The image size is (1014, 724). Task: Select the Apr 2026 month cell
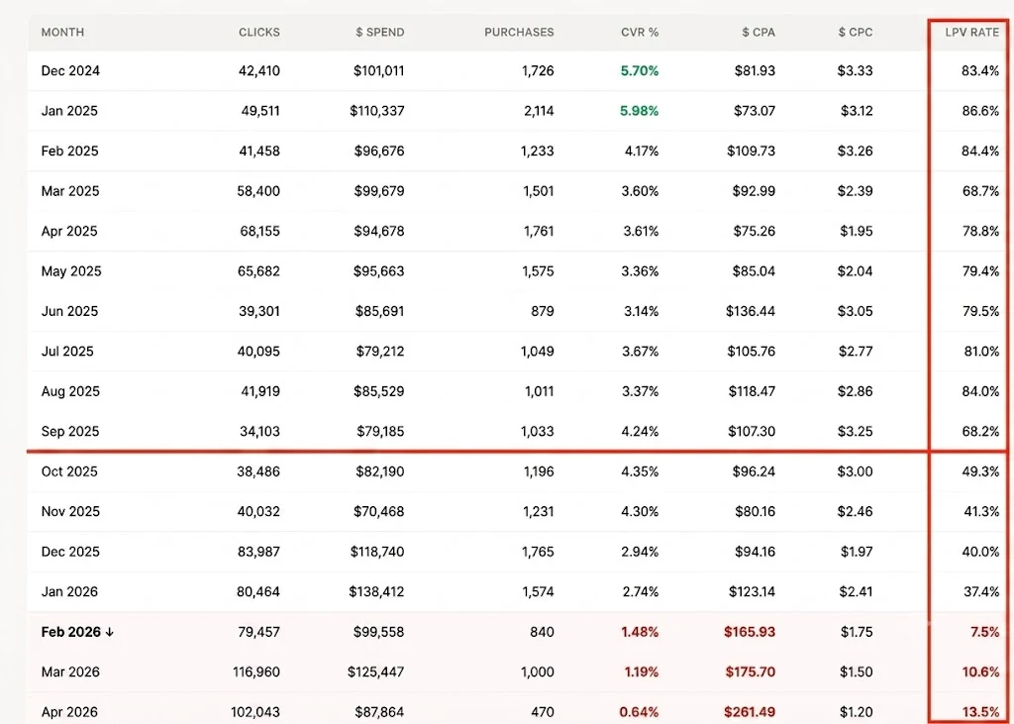pos(69,713)
